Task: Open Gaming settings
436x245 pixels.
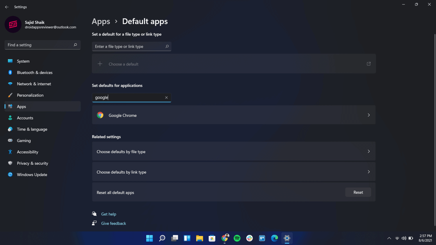Action: (43, 140)
